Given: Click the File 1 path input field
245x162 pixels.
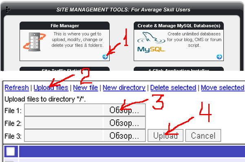Looking at the screenshot, I should [x=64, y=110].
